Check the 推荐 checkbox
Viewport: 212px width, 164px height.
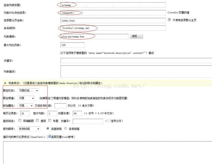[37, 121]
